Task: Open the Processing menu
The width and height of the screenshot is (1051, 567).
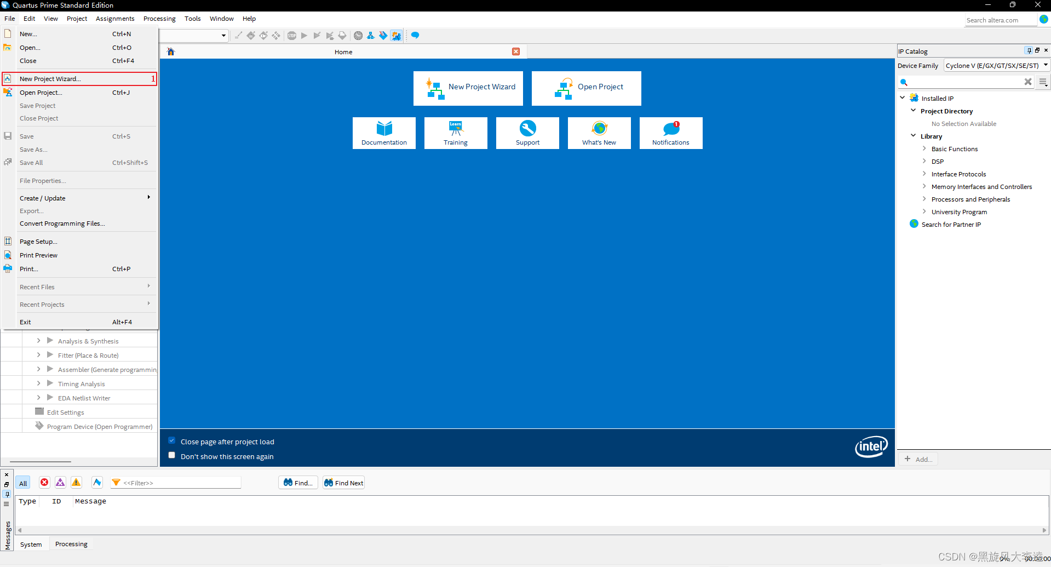Action: (x=159, y=19)
